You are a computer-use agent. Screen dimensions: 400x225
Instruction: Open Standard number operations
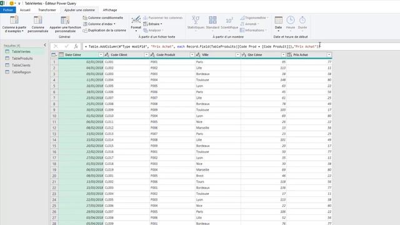tap(212, 24)
